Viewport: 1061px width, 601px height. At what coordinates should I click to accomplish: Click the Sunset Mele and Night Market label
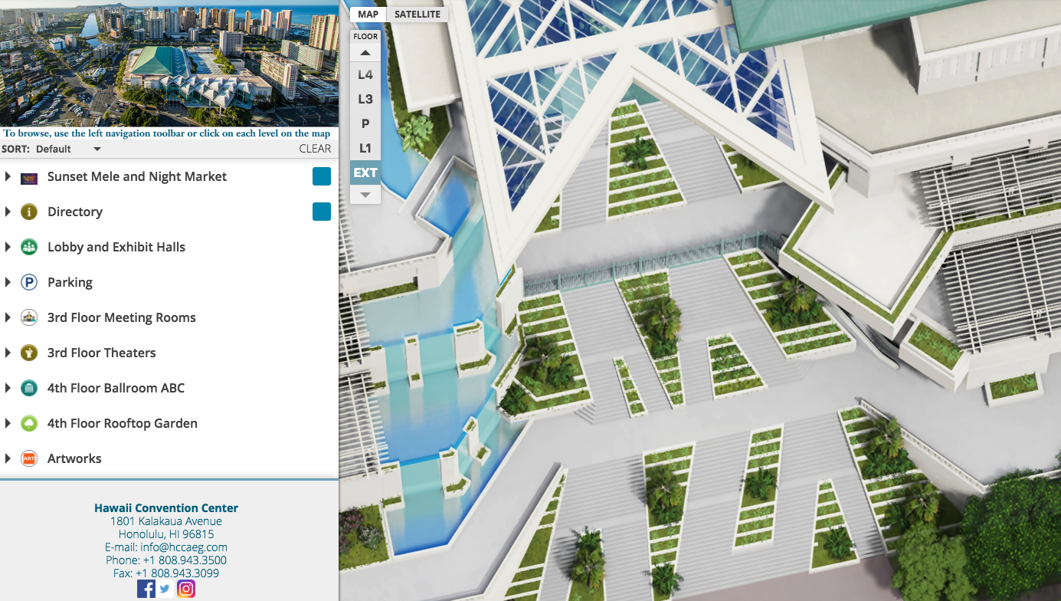[137, 176]
